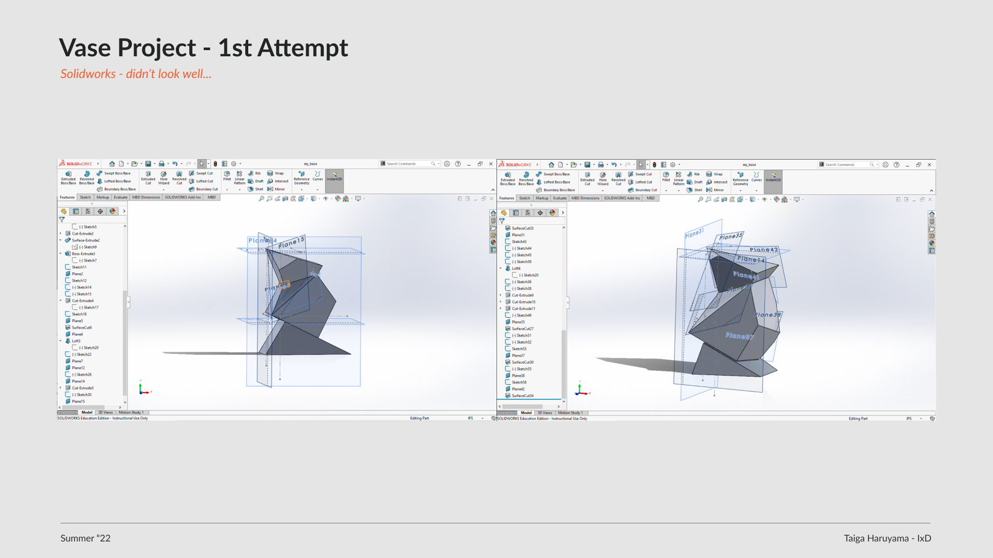Click the Shell tool in the left window
The width and height of the screenshot is (993, 558).
tap(256, 189)
